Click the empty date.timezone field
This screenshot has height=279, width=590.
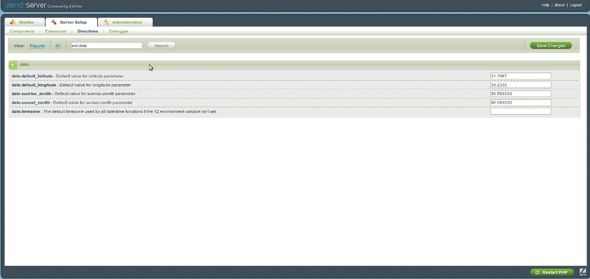[521, 111]
